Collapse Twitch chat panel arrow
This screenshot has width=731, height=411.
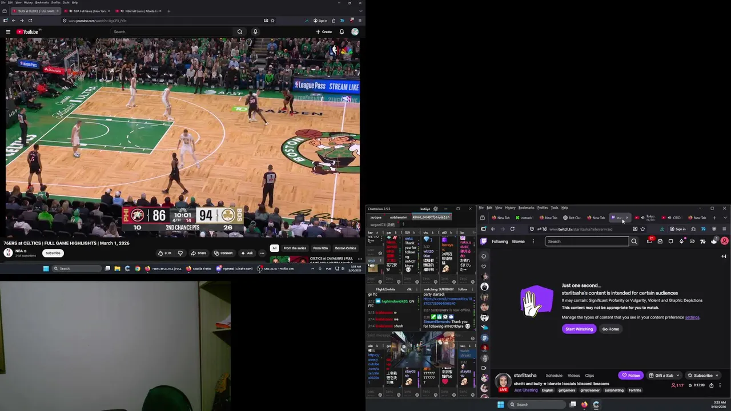click(724, 256)
